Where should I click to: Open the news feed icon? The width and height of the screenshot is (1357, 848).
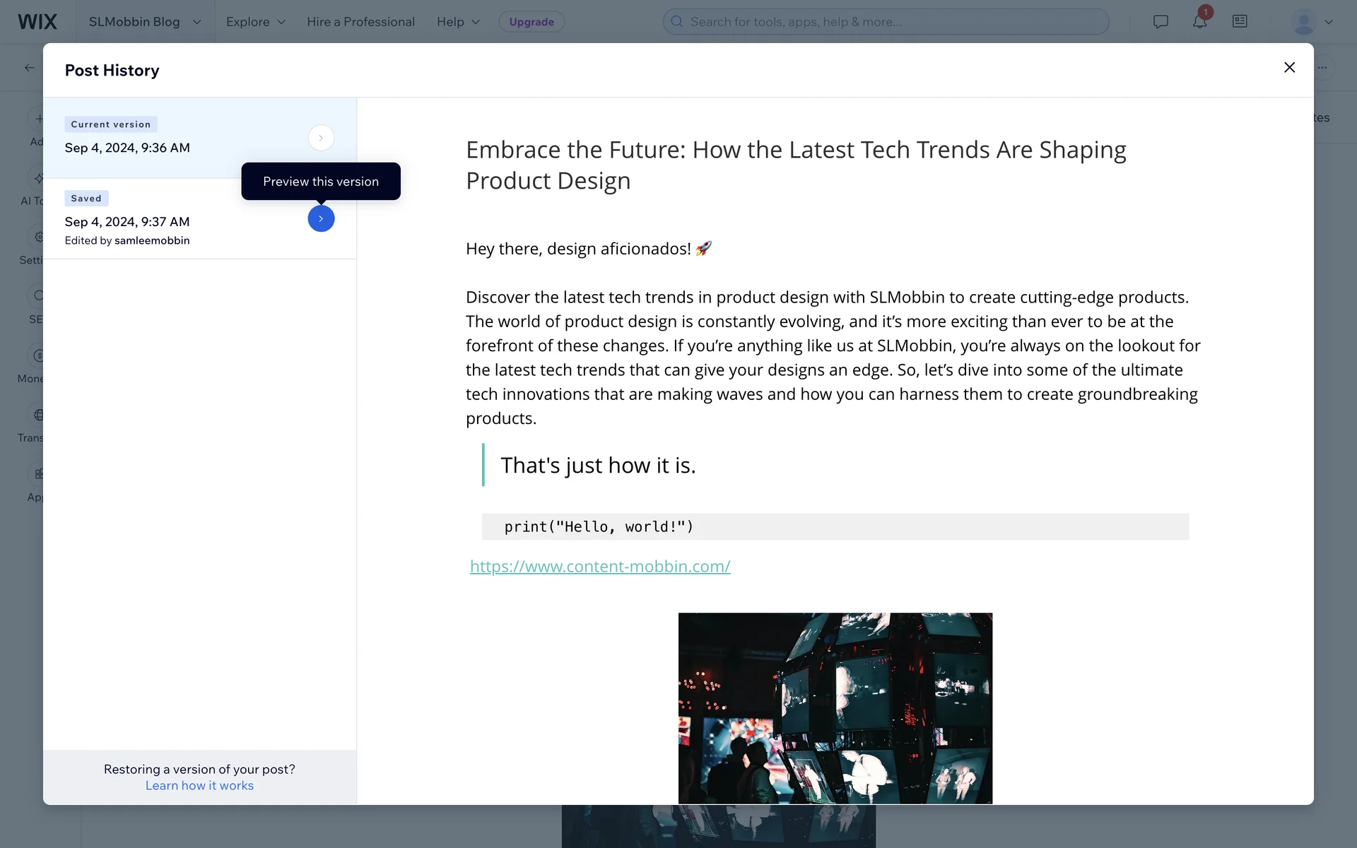coord(1240,21)
